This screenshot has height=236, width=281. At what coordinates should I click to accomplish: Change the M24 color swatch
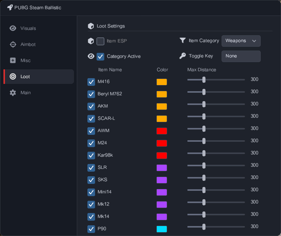(162, 143)
